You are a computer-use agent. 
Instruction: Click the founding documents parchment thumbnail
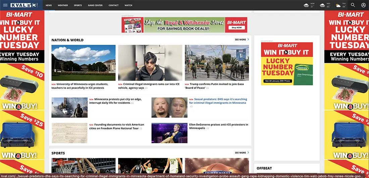(x=69, y=133)
